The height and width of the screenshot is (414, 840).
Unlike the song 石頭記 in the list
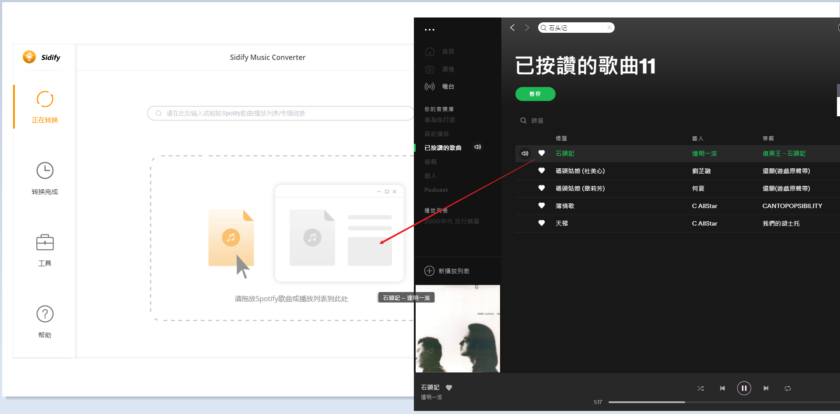point(542,153)
